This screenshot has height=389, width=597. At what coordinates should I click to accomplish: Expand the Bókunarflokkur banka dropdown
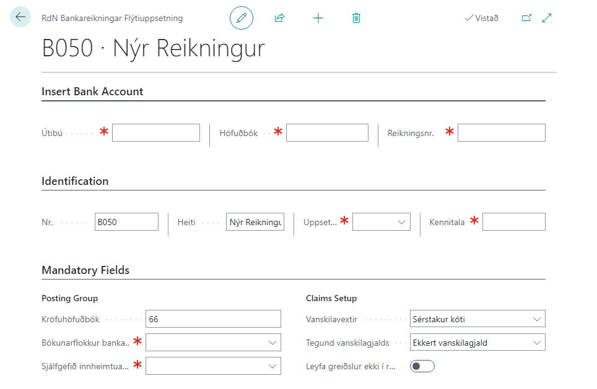[213, 343]
